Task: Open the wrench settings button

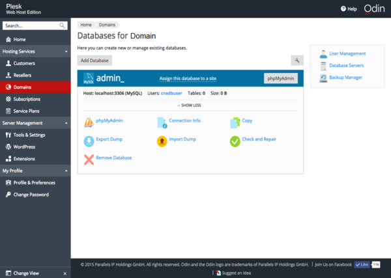Action: pyautogui.click(x=297, y=61)
